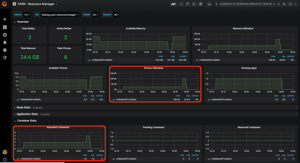Open the Server Admin shield icon
Screen dimensions: 300x163
5,57
